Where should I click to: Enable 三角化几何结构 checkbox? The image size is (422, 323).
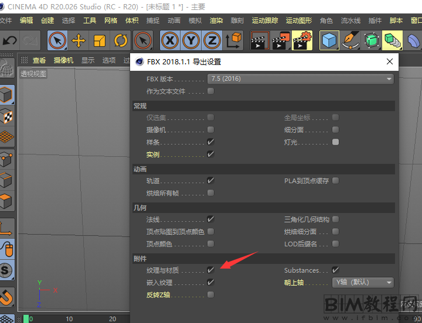click(335, 219)
